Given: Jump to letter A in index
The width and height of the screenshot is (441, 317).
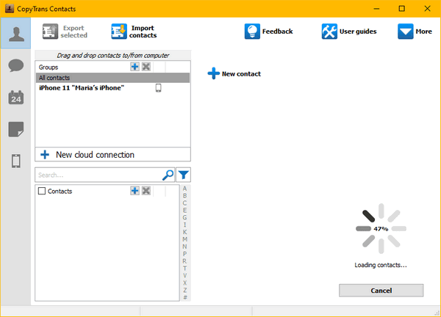Looking at the screenshot, I should [184, 189].
